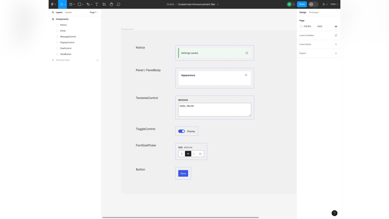This screenshot has width=389, height=219.
Task: Toggle the Display switch in canvas
Action: [x=181, y=131]
